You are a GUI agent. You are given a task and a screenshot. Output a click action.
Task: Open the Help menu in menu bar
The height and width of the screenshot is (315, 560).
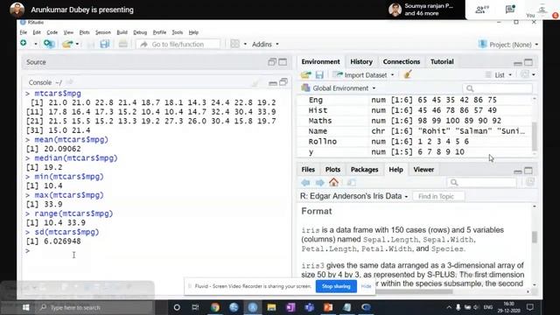click(193, 32)
